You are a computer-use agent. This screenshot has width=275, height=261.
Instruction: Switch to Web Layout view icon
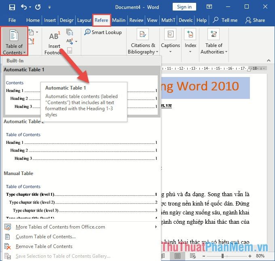tap(194, 256)
